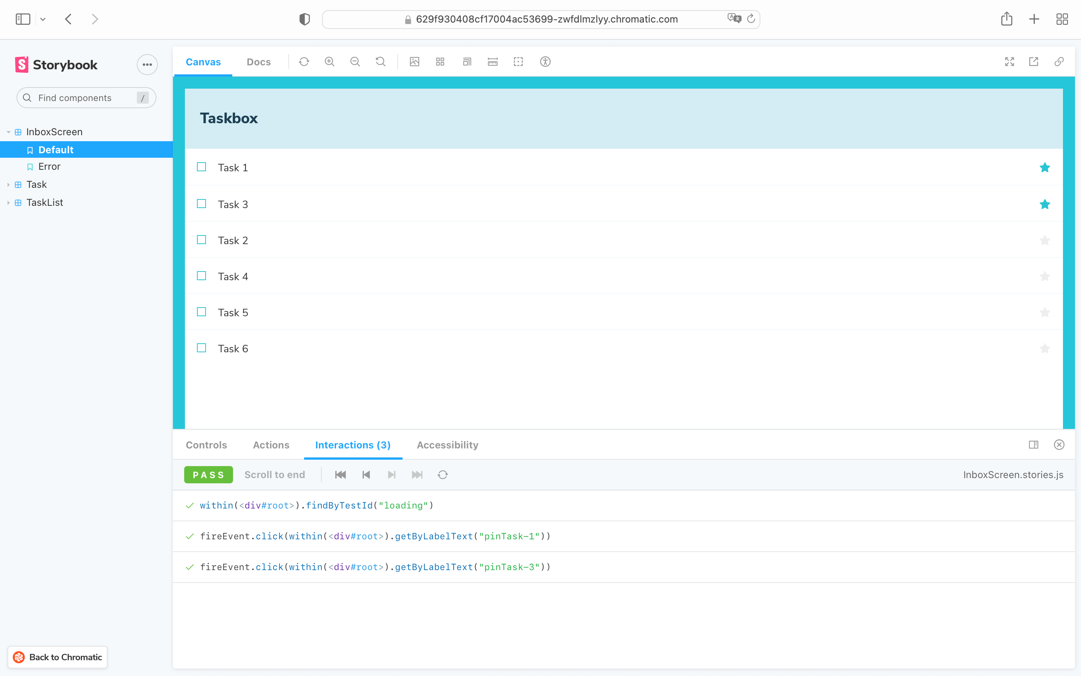The image size is (1081, 676).
Task: Click the fullscreen toggle icon
Action: pos(1009,62)
